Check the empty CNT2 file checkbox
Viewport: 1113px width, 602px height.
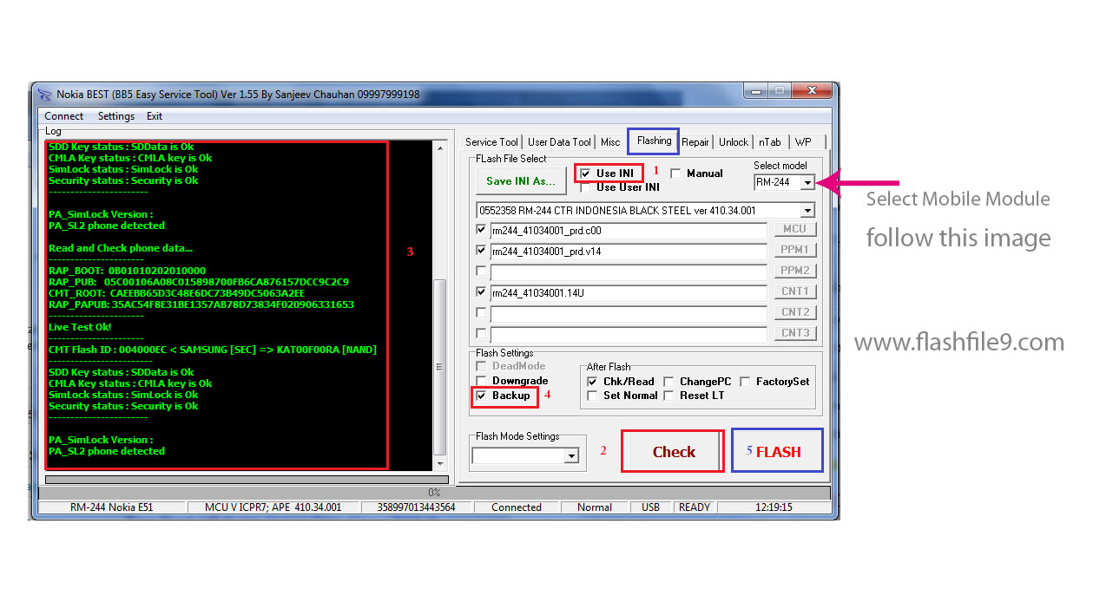[x=481, y=313]
